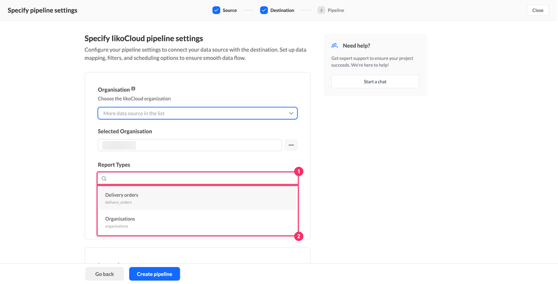558x284 pixels.
Task: Click Create pipeline
Action: point(154,274)
